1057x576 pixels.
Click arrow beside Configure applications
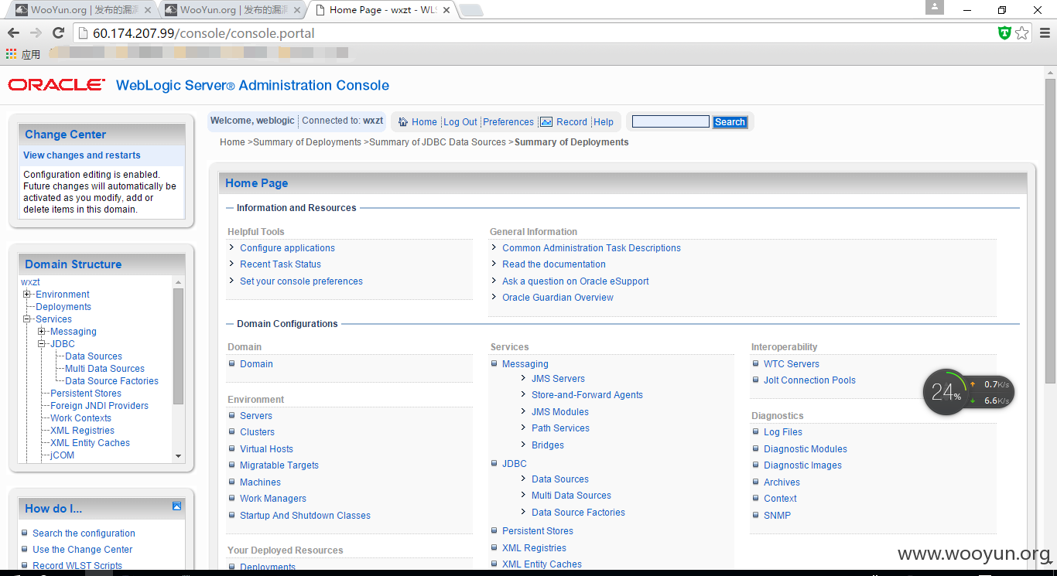coord(232,247)
